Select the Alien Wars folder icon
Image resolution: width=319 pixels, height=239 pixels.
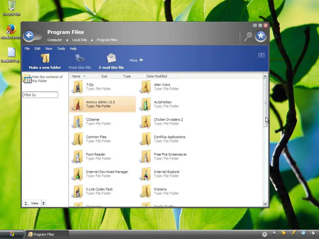click(145, 87)
